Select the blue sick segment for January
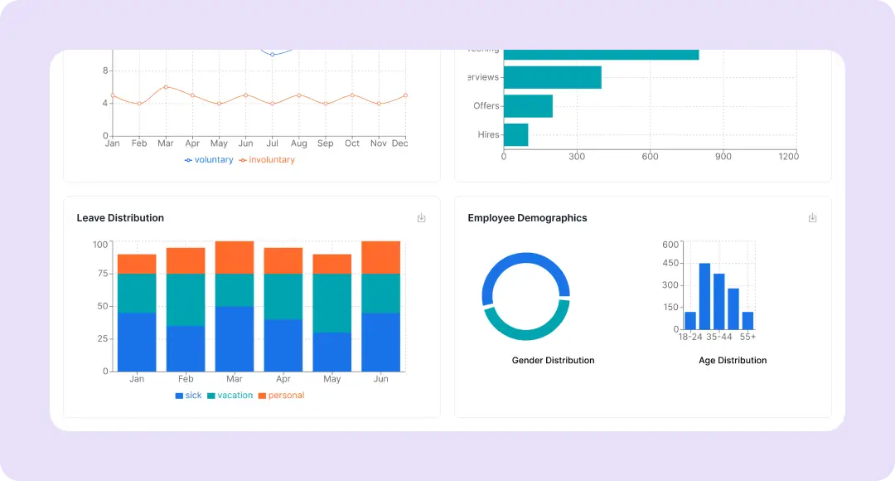Screen dimensions: 895x481 [137, 342]
